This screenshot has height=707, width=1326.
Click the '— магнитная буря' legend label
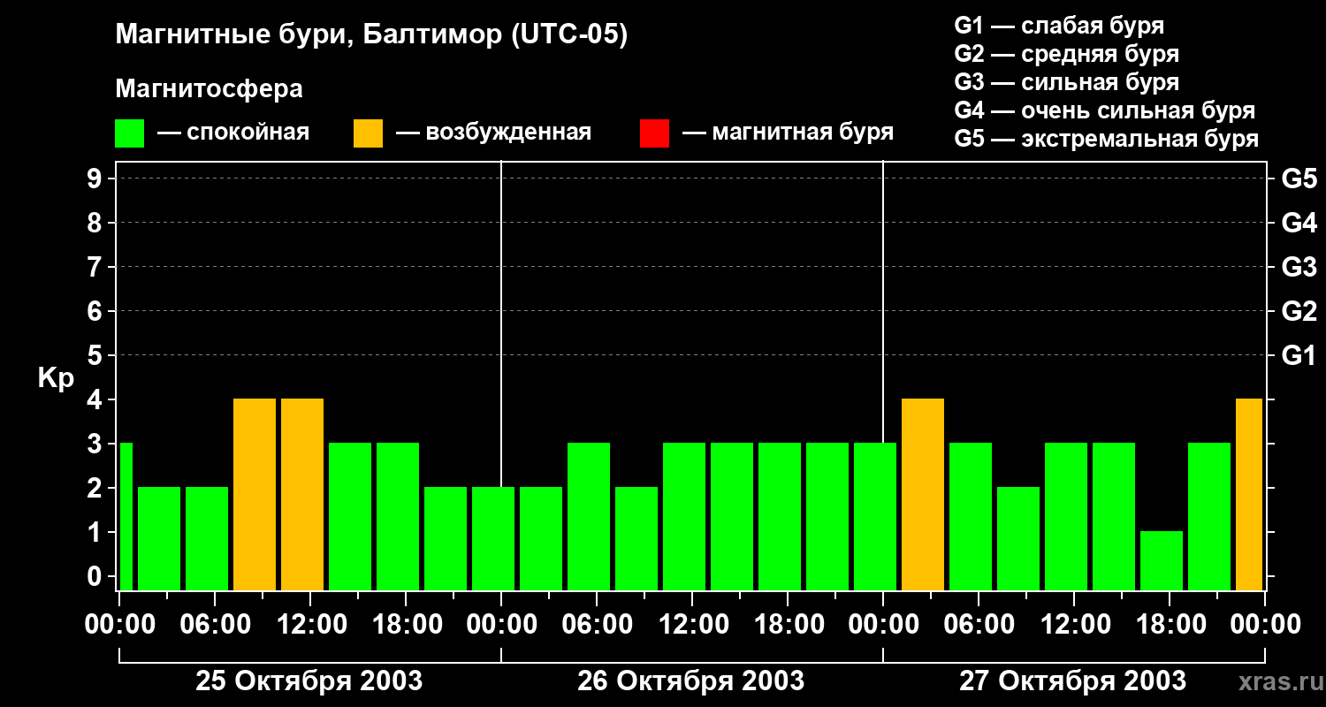pos(788,133)
